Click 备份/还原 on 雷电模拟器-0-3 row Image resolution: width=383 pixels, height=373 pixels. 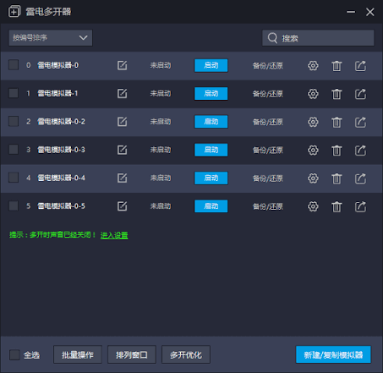tap(268, 151)
